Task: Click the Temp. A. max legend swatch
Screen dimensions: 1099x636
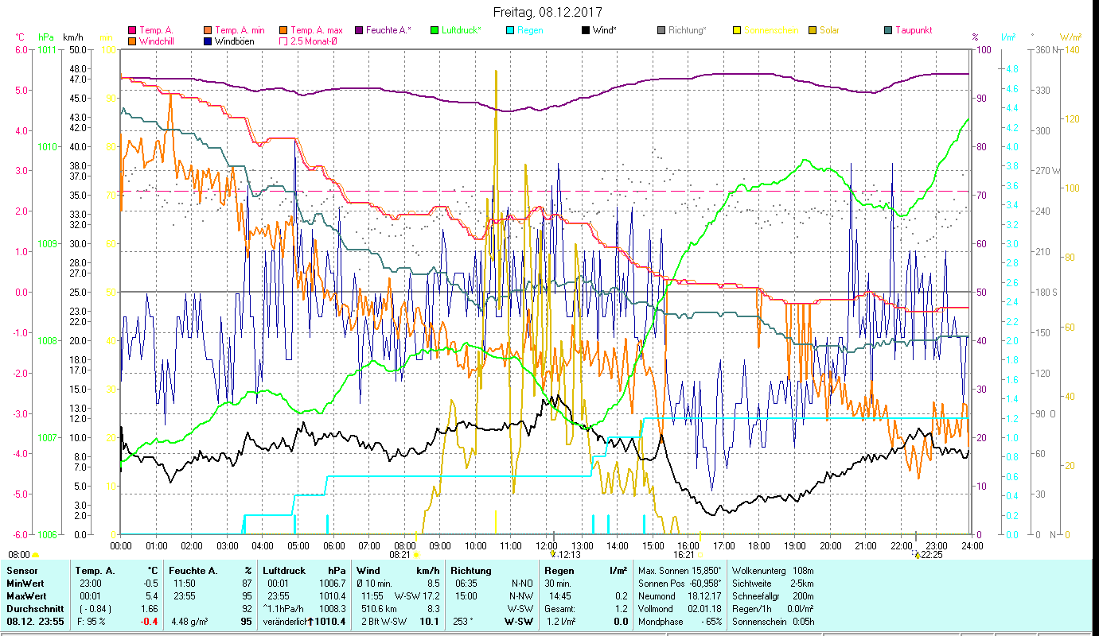Action: [283, 30]
